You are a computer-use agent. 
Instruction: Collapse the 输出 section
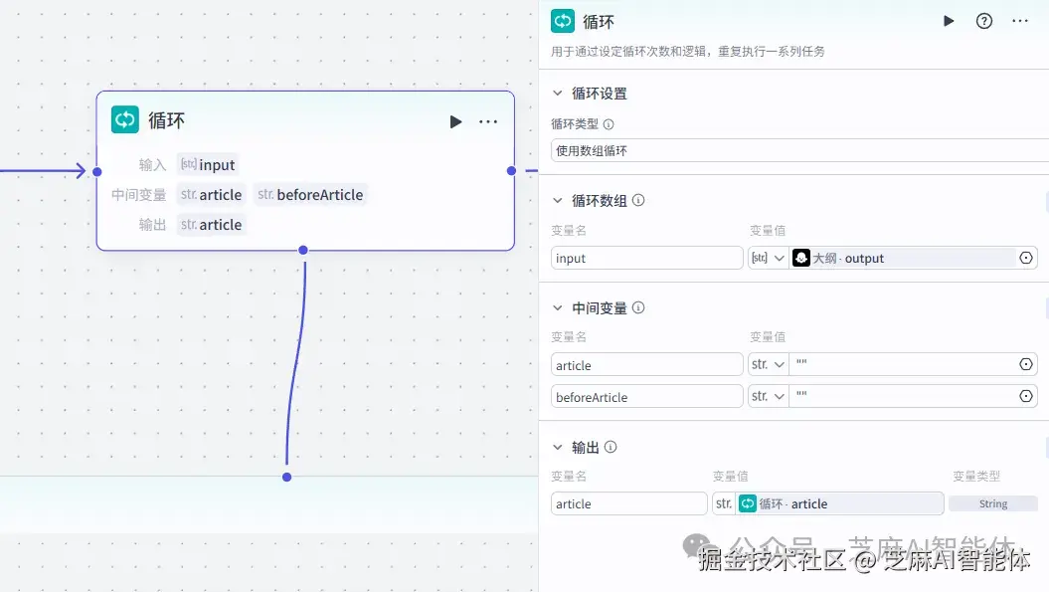(x=558, y=447)
